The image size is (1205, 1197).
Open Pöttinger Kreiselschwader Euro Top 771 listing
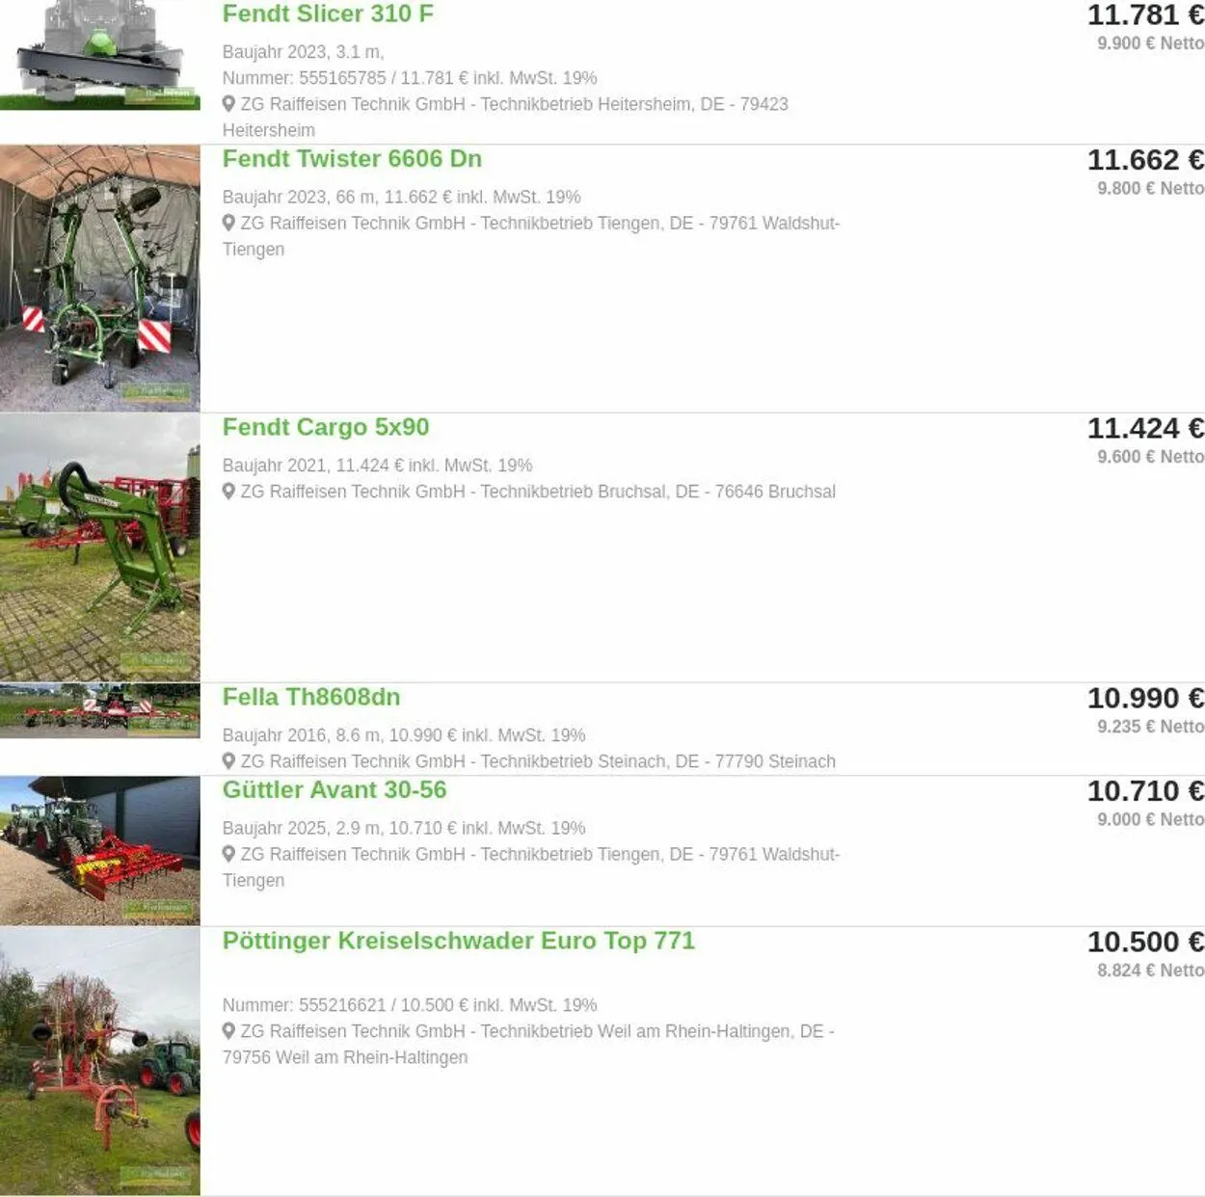(x=459, y=941)
